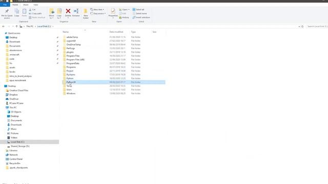Open the New item dropdown
328x184 pixels.
tap(97, 10)
